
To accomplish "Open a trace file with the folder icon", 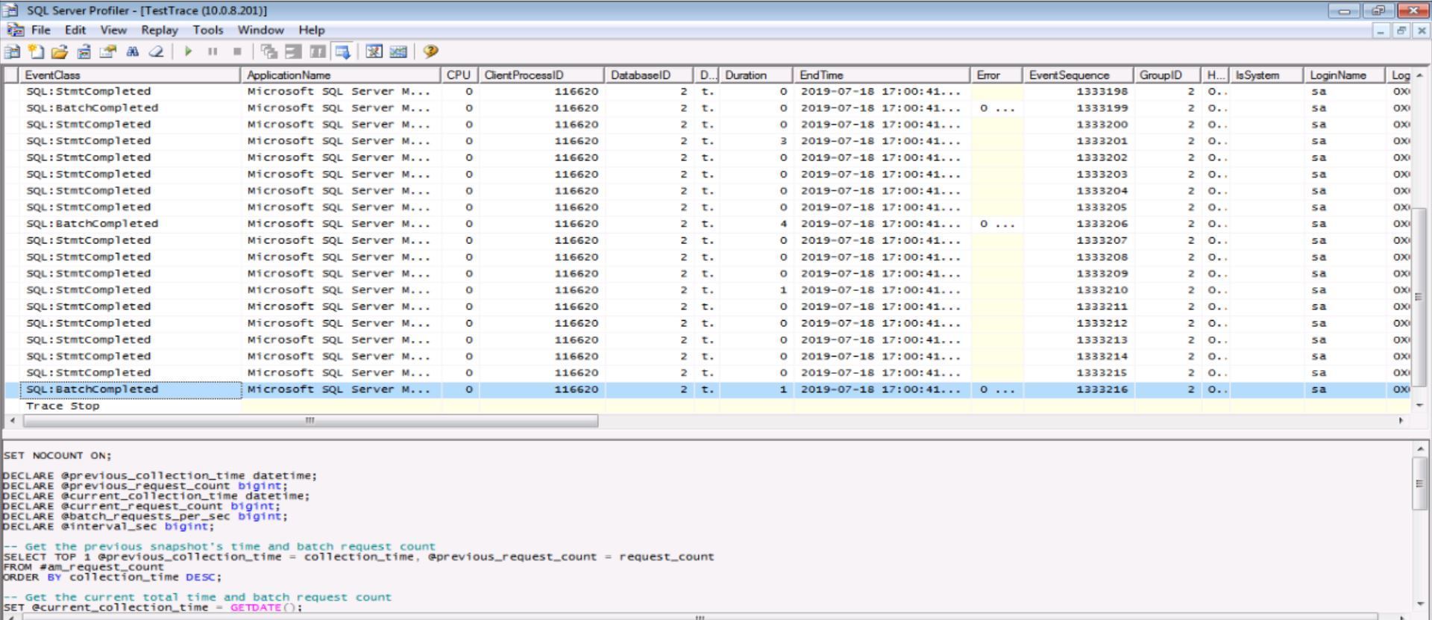I will pos(60,51).
